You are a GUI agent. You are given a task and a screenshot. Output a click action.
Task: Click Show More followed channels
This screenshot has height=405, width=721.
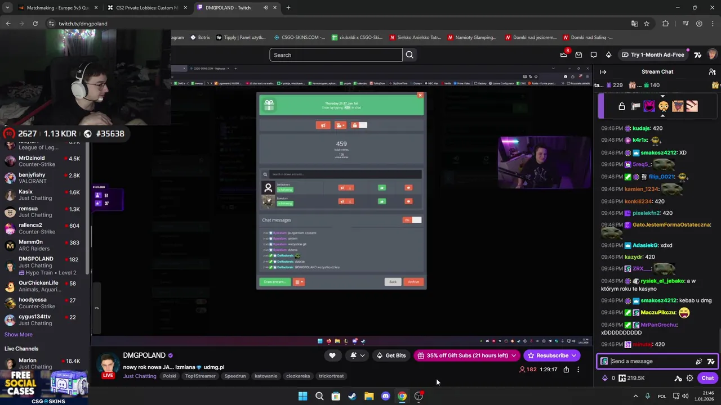(x=19, y=335)
